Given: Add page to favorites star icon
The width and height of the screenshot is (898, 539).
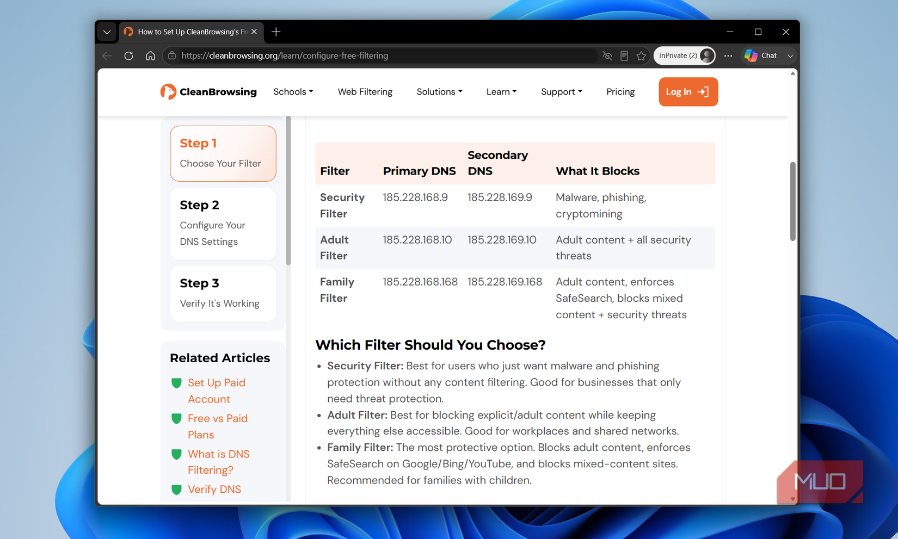Looking at the screenshot, I should (x=641, y=55).
